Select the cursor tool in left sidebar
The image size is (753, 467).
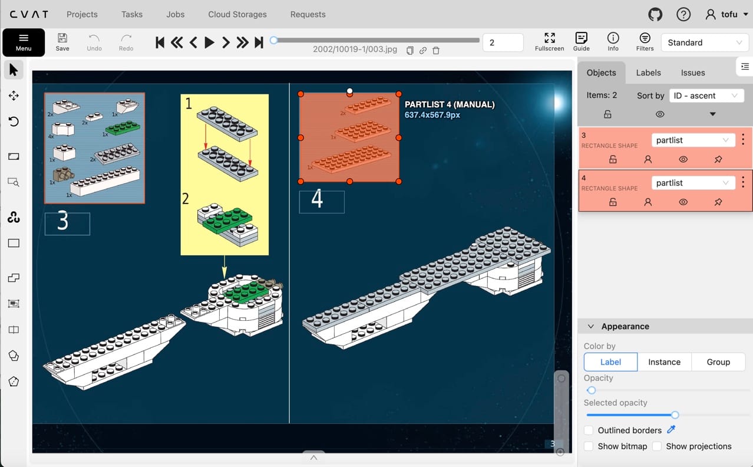click(x=14, y=71)
